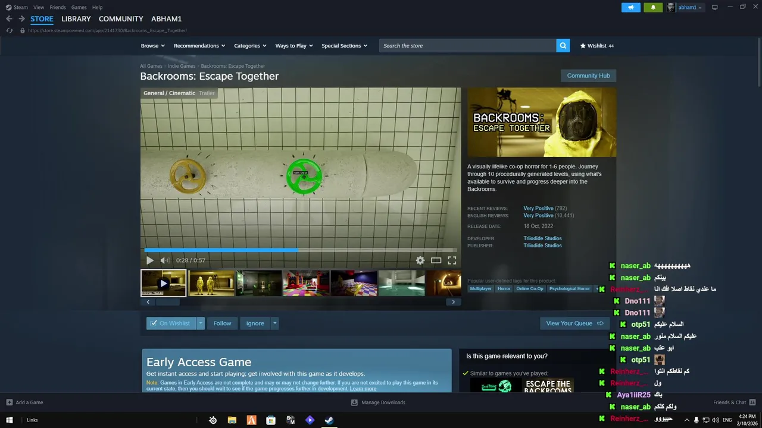The width and height of the screenshot is (762, 428).
Task: Click the media strip scrollbar handle
Action: tap(167, 302)
